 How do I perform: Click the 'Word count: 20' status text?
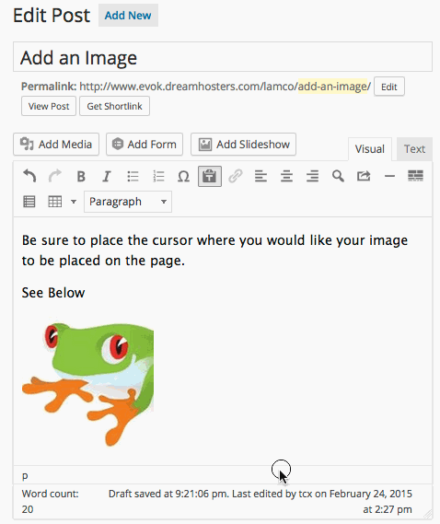click(50, 502)
